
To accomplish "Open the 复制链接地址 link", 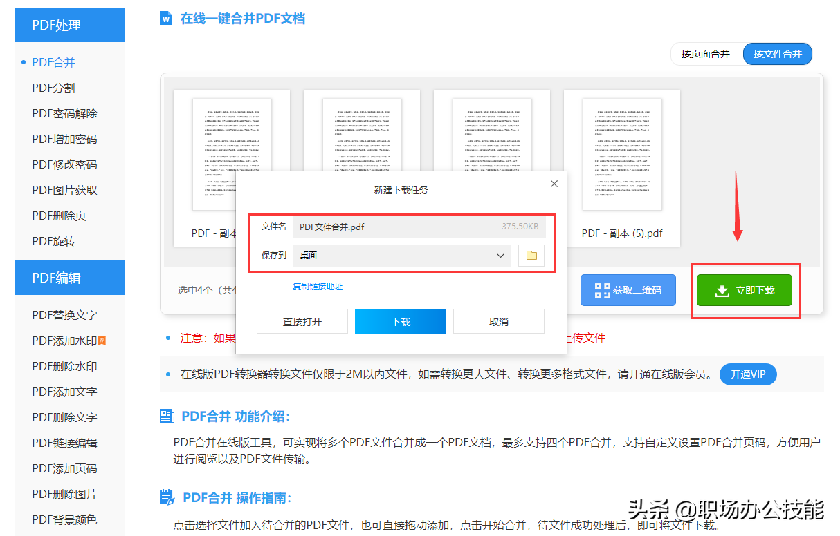I will (318, 287).
